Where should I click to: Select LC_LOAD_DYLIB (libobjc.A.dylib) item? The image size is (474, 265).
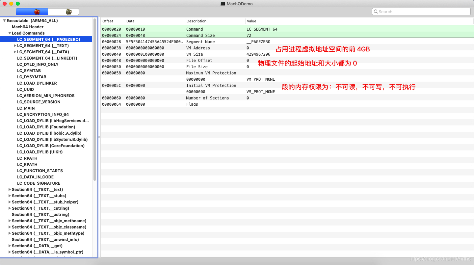pos(49,133)
